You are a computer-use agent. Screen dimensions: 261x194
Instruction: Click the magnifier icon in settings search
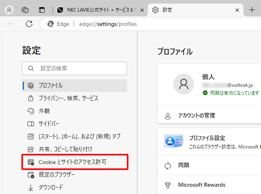(31, 68)
